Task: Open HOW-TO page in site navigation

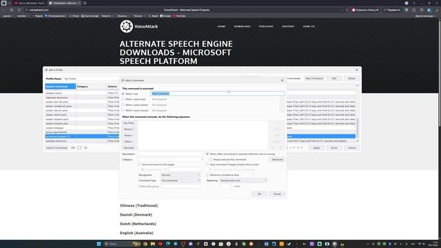Action: (309, 26)
